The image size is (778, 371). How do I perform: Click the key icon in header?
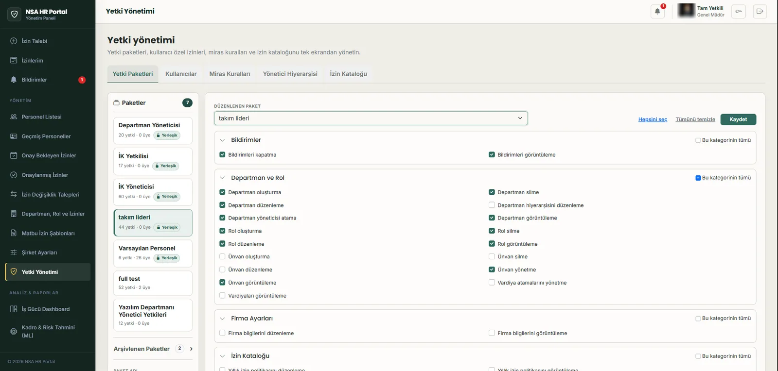point(739,11)
